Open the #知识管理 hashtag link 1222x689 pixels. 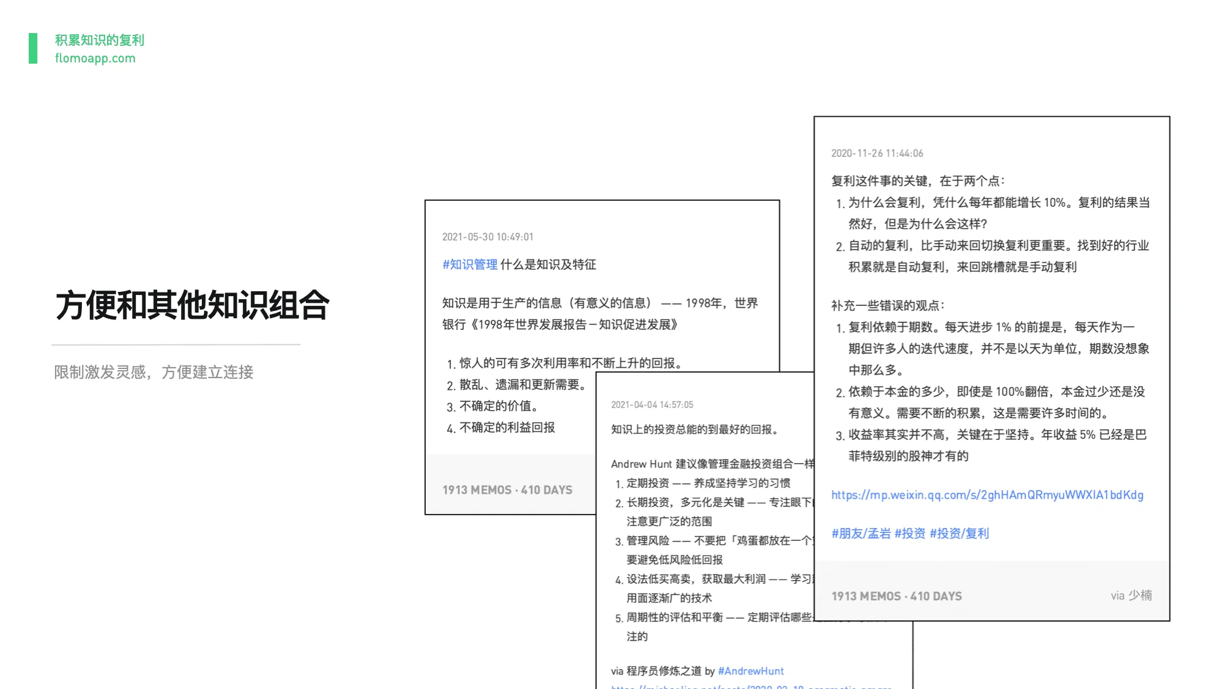pyautogui.click(x=470, y=264)
